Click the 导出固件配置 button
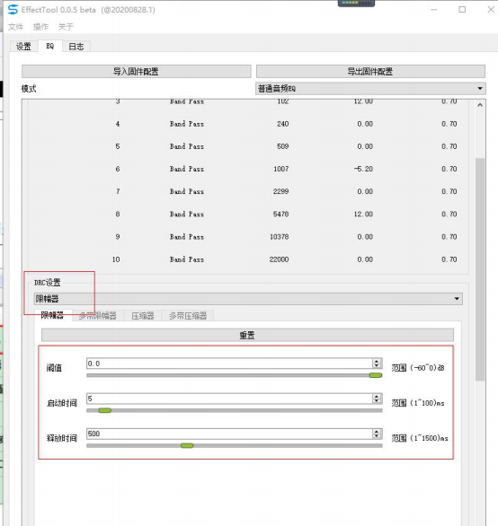 coord(370,72)
